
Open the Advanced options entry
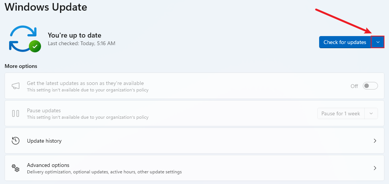[48, 165]
